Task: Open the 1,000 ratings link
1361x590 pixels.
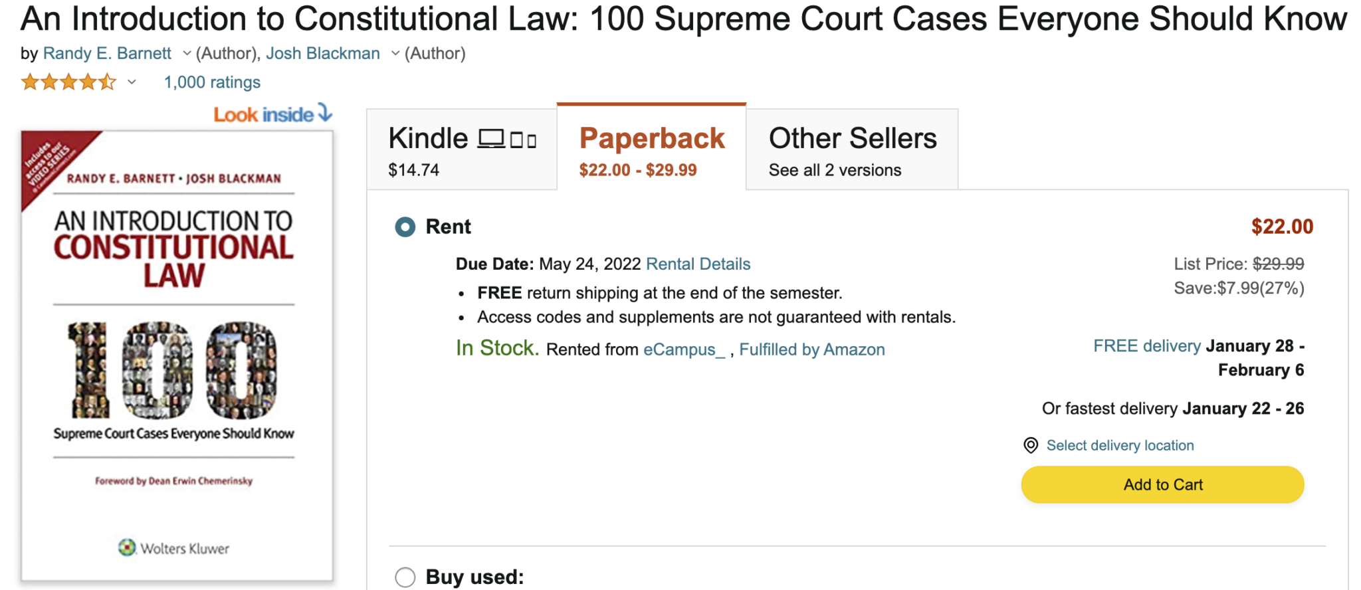Action: (x=212, y=82)
